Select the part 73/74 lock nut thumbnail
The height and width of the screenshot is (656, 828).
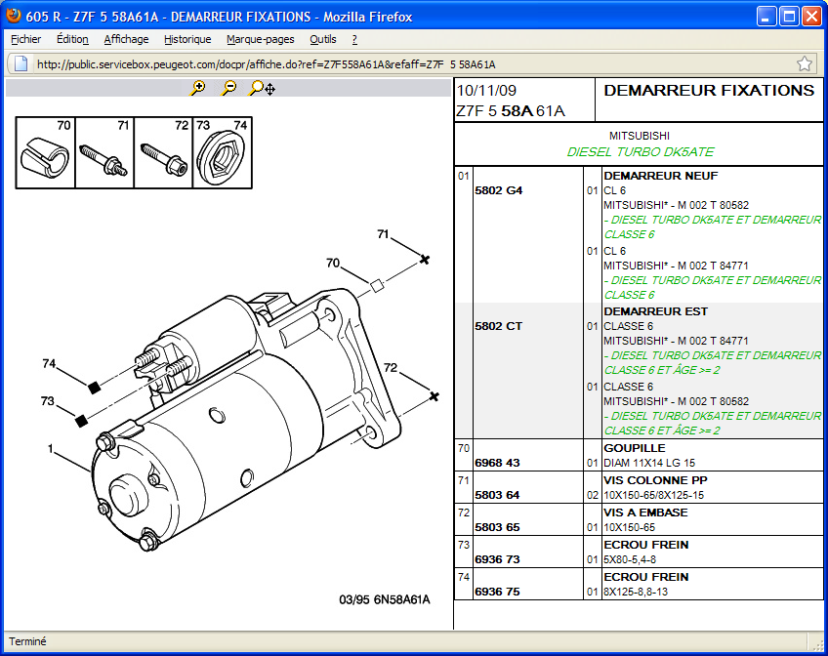point(221,153)
